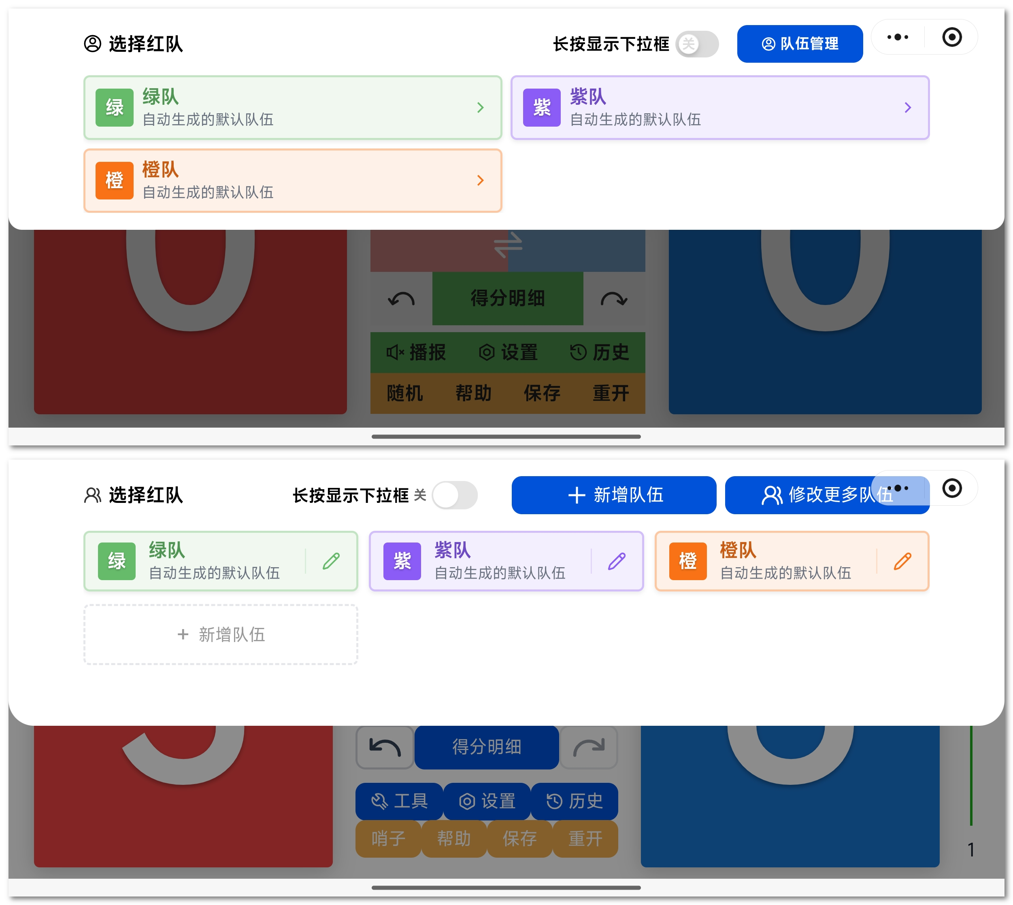The image size is (1013, 905).
Task: Expand the 绿队 card chevron
Action: (x=480, y=107)
